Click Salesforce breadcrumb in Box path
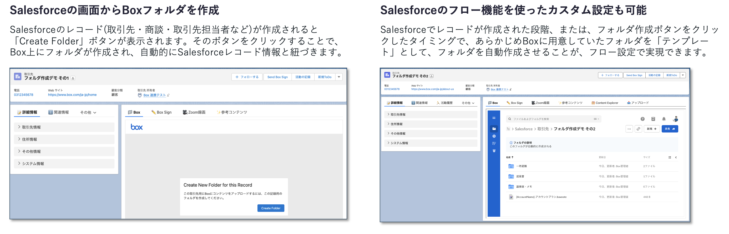Viewport: 729px width, 234px height. pyautogui.click(x=524, y=129)
